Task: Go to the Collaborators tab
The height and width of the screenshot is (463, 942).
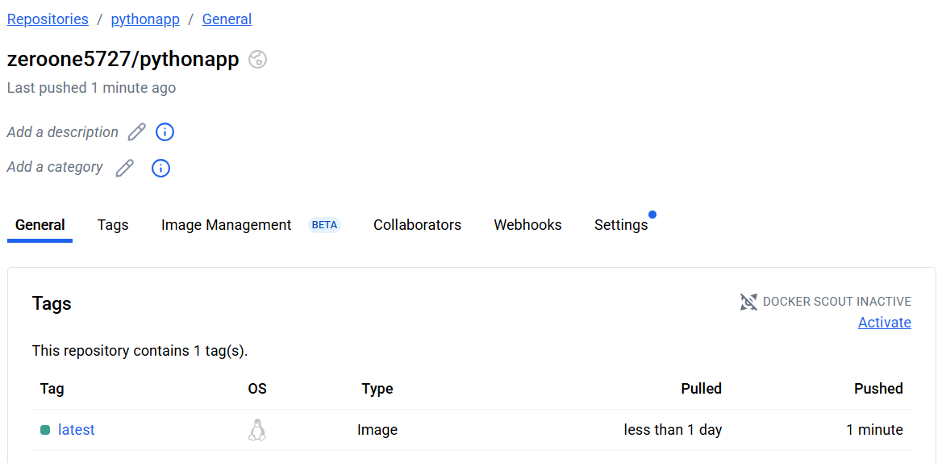Action: (x=418, y=225)
